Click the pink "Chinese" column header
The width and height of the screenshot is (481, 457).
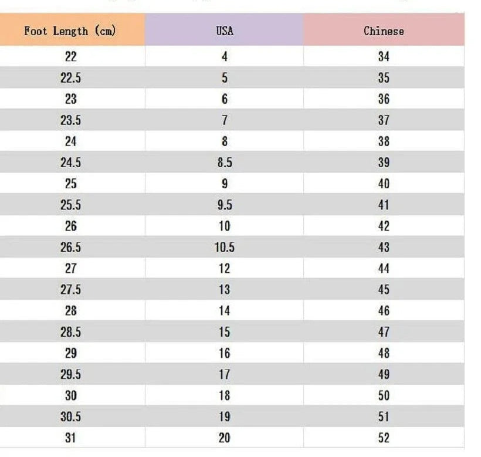pyautogui.click(x=384, y=31)
